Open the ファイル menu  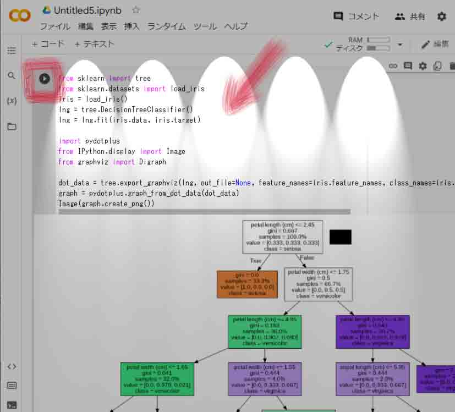pos(55,26)
